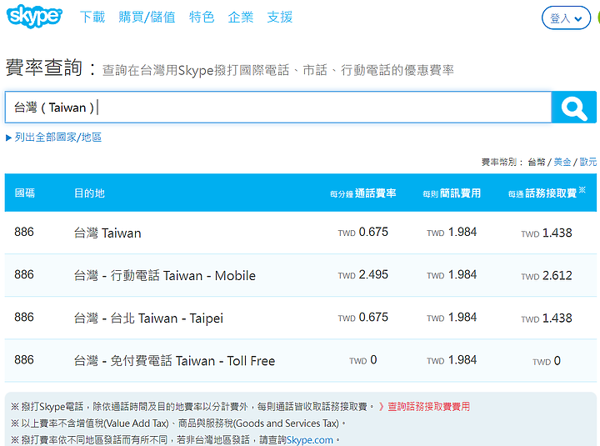Select the 台灣 - 台北 Taiwan - Taipei row
The width and height of the screenshot is (600, 446).
pos(300,318)
